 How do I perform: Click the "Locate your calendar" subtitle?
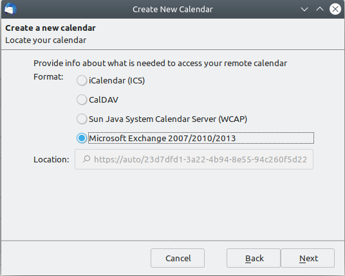pyautogui.click(x=46, y=40)
